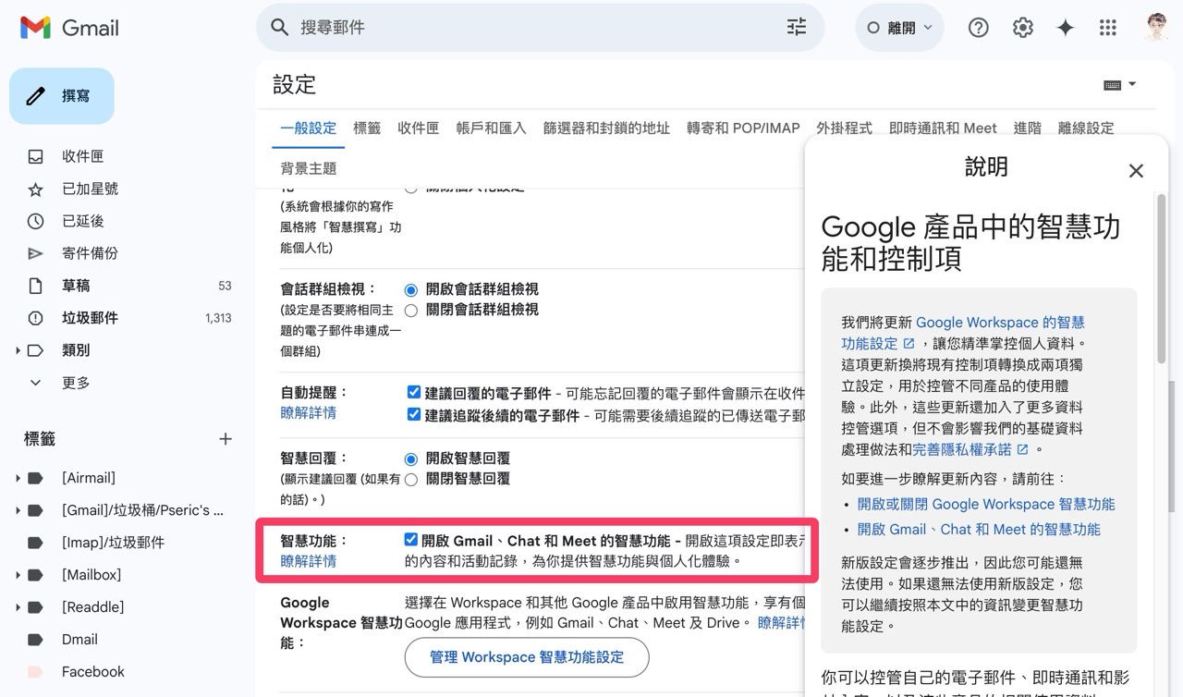The width and height of the screenshot is (1183, 697).
Task: Expand the [Readdle] label arrow
Action: [18, 607]
